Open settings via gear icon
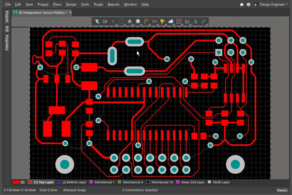The width and height of the screenshot is (292, 195). tap(248, 4)
